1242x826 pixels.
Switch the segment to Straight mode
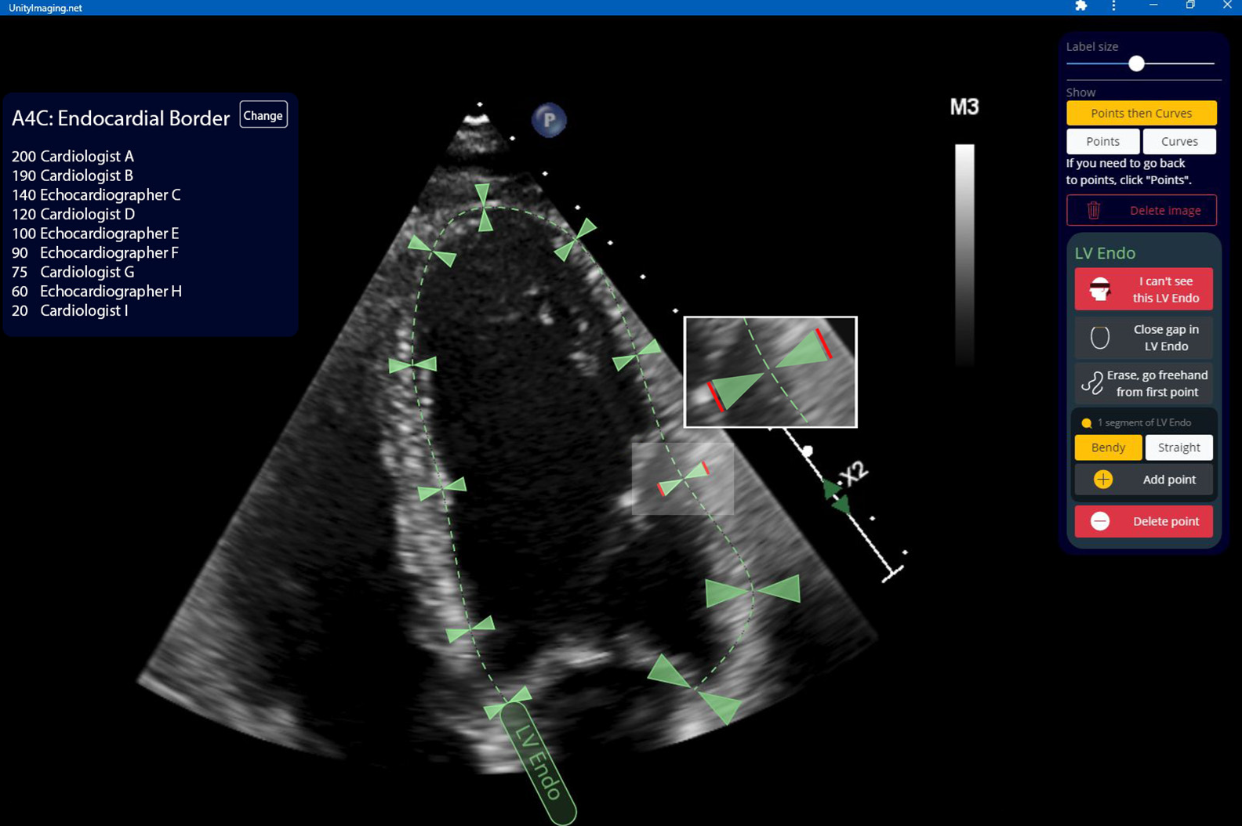pos(1178,447)
